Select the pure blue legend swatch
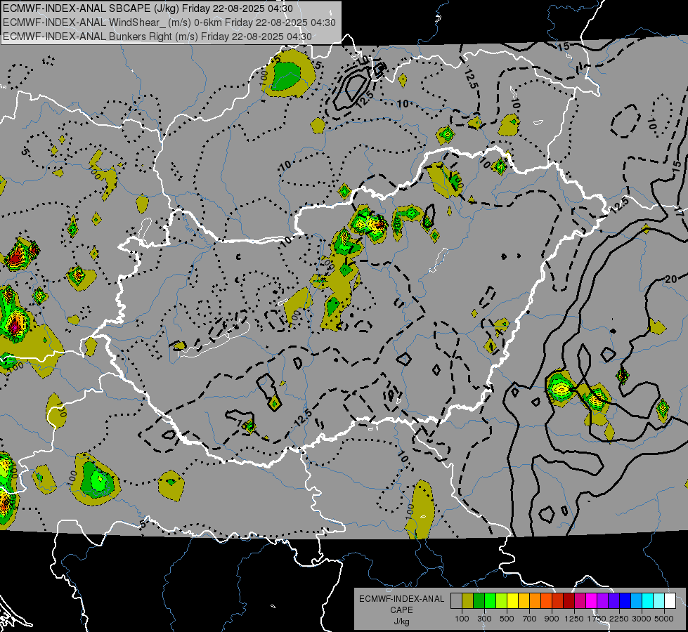This screenshot has width=688, height=632. [625, 600]
